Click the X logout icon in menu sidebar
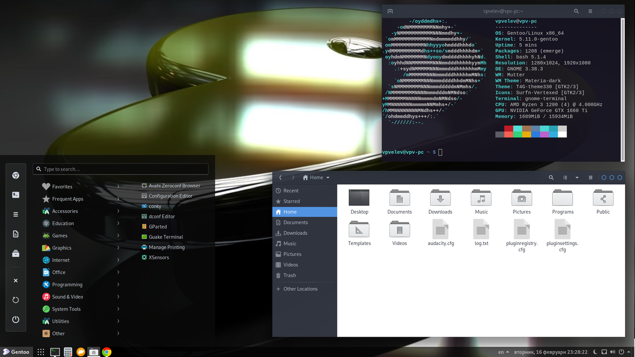Image resolution: width=635 pixels, height=357 pixels. point(15,280)
